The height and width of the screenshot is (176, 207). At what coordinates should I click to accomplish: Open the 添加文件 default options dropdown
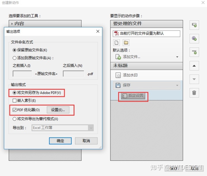177,57
